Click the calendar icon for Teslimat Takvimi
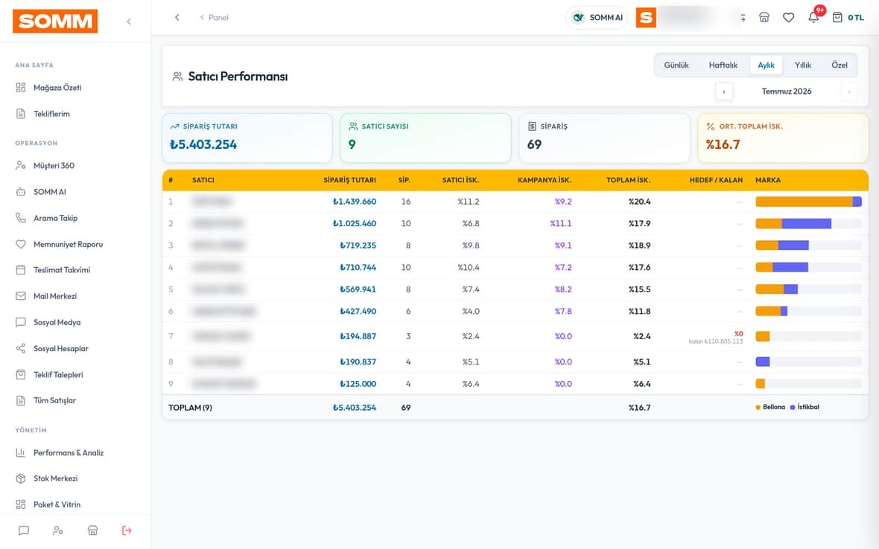879x549 pixels. click(21, 270)
